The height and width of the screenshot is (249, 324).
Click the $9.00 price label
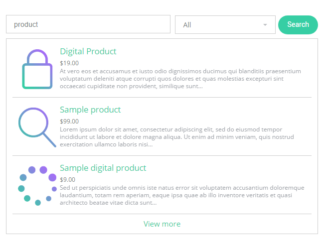click(x=68, y=179)
